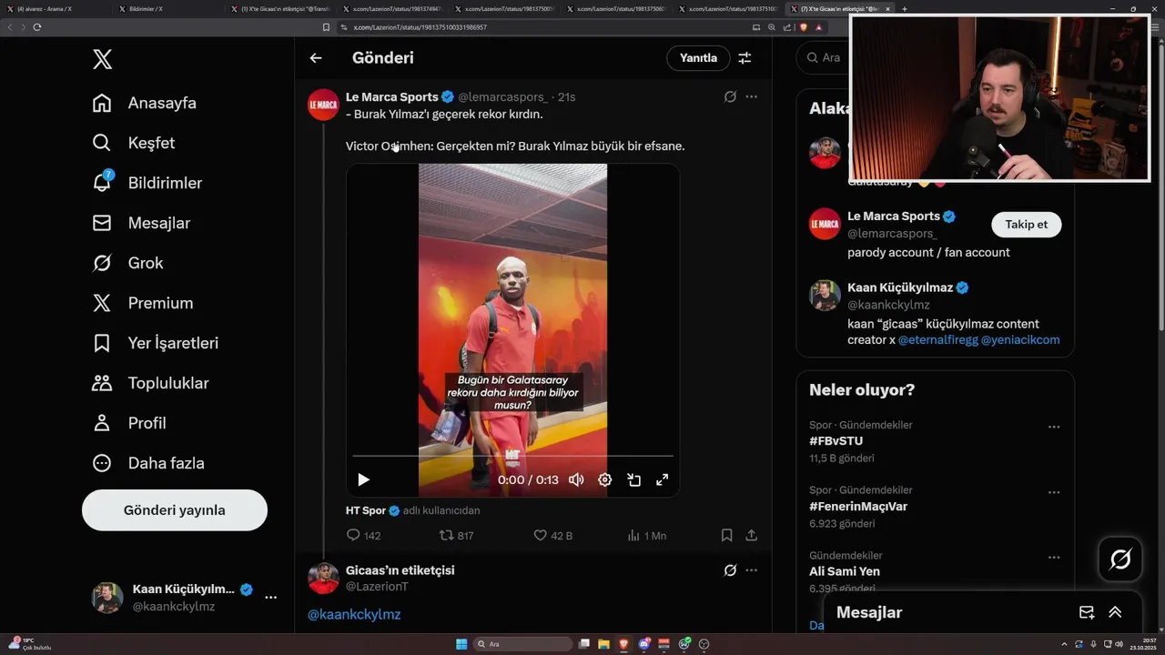Click the browser address bar URL

pyautogui.click(x=420, y=27)
